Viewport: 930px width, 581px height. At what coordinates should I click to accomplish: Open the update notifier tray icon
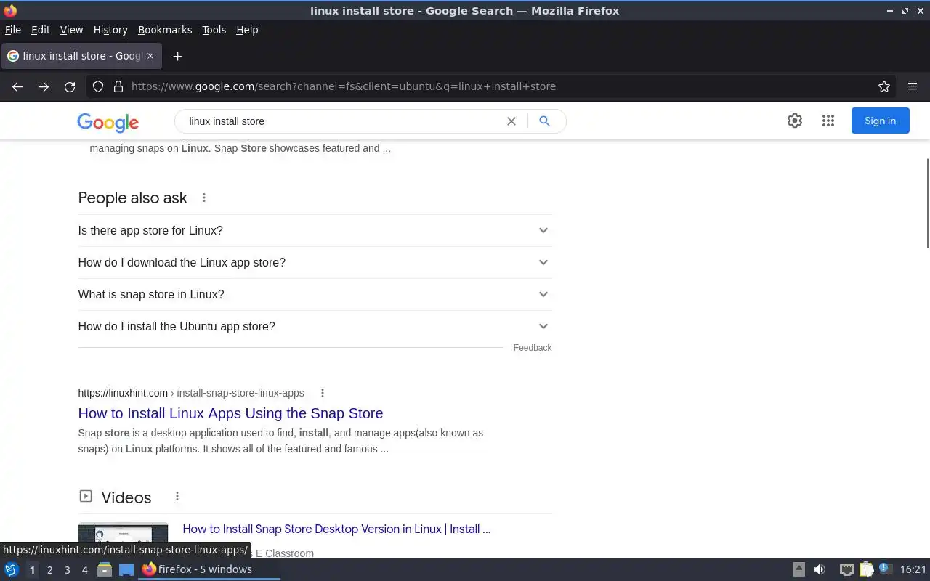click(884, 569)
